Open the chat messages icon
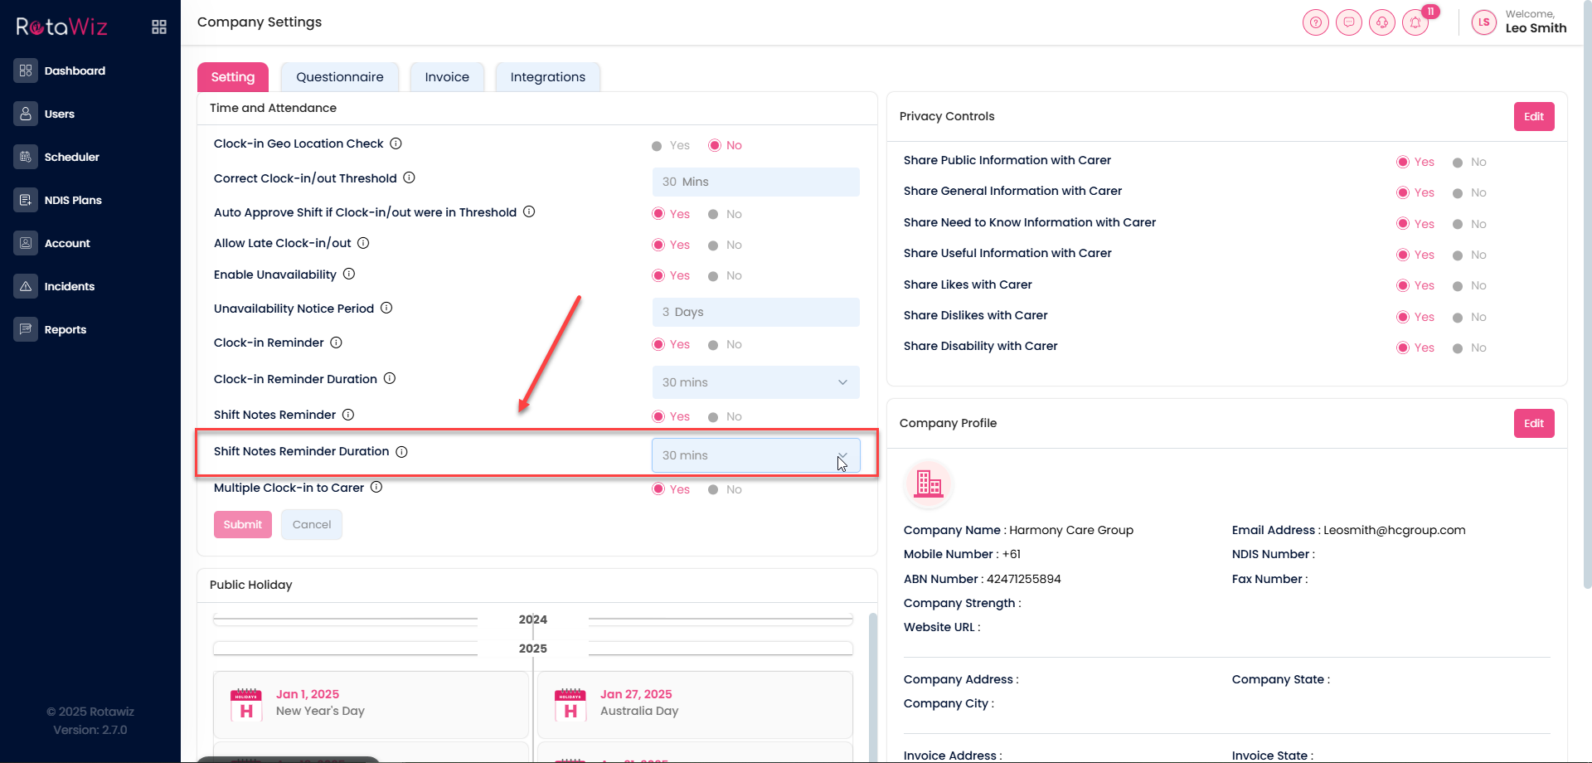This screenshot has height=763, width=1592. click(x=1348, y=22)
